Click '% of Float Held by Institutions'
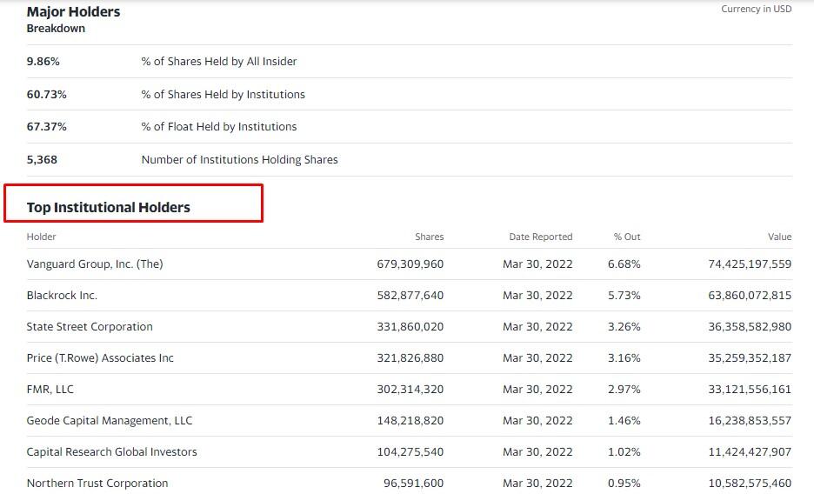 218,127
